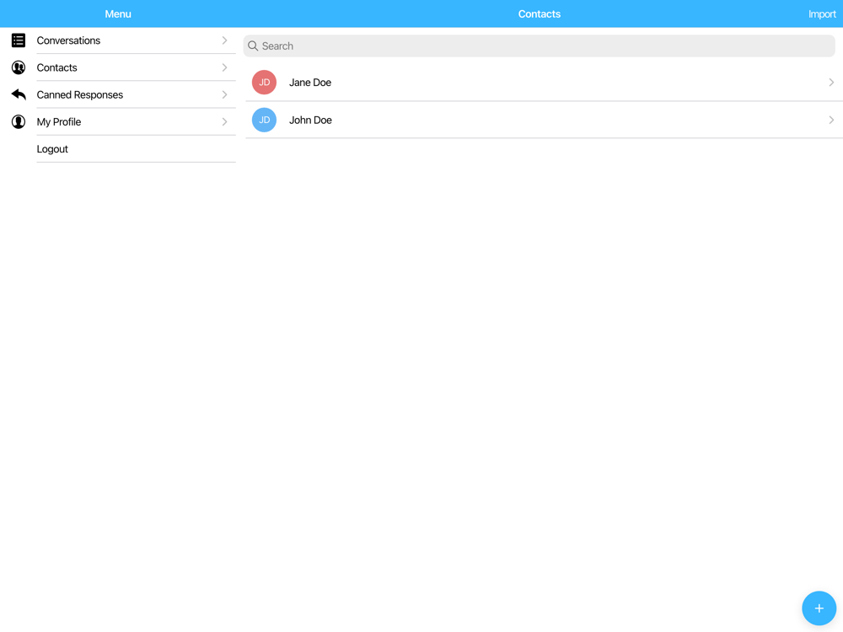
Task: Click the Conversations list icon
Action: pyautogui.click(x=19, y=40)
